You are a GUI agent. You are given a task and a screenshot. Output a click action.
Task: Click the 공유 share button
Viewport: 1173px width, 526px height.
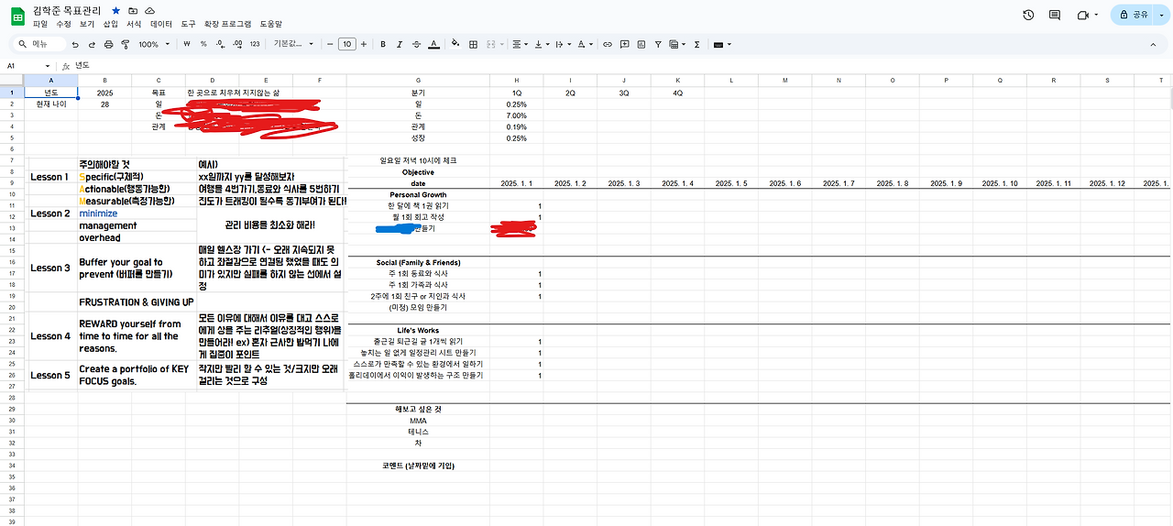1132,15
